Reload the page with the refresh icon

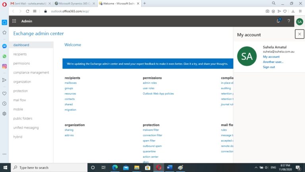pos(27,11)
